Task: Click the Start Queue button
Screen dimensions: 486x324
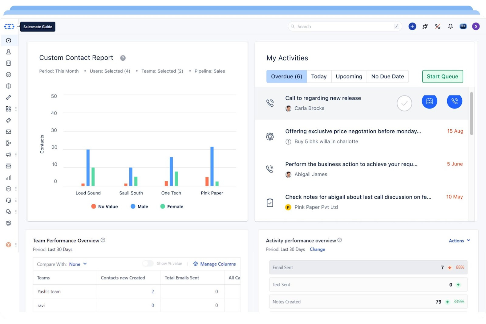Action: 442,76
